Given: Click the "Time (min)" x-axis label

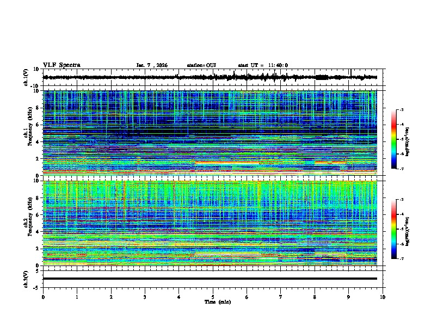Looking at the screenshot, I should click(218, 302).
